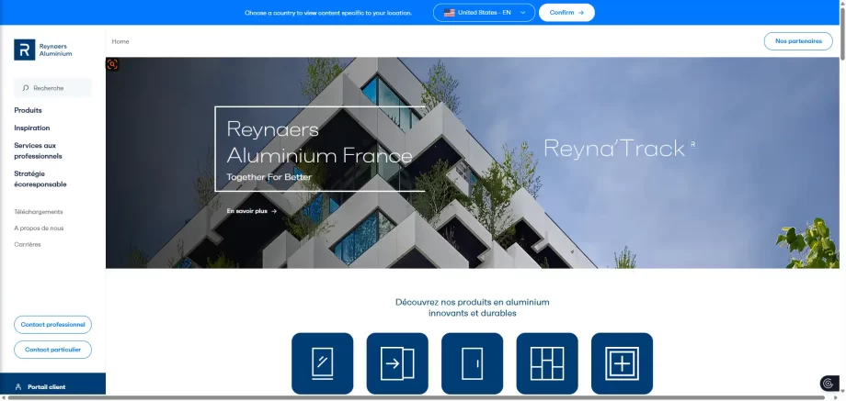Open the cookie settings icon
Viewport: 846px width, 401px height.
tap(829, 384)
